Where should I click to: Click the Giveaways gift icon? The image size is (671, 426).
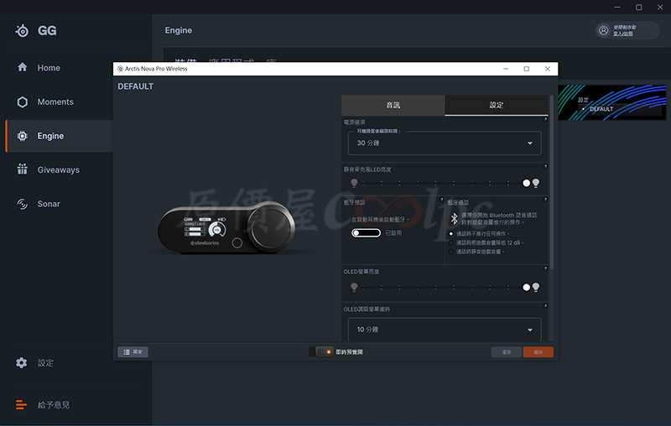tap(23, 169)
